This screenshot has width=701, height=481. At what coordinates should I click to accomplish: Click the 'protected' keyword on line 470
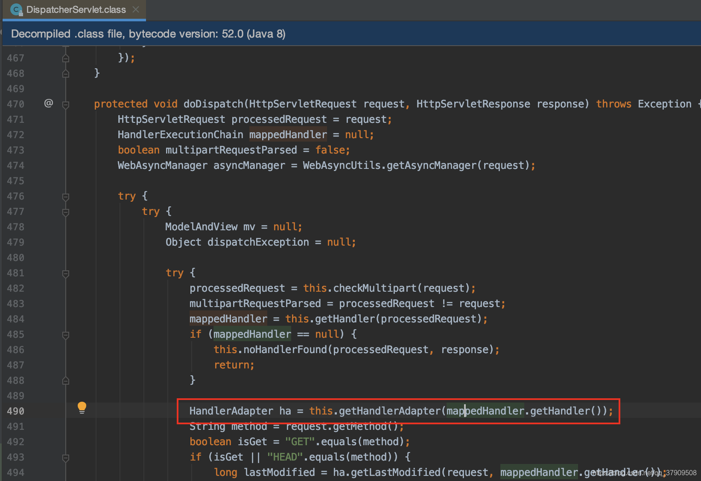click(x=120, y=104)
